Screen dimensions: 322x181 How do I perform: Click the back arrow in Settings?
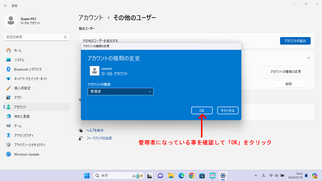(x=6, y=6)
